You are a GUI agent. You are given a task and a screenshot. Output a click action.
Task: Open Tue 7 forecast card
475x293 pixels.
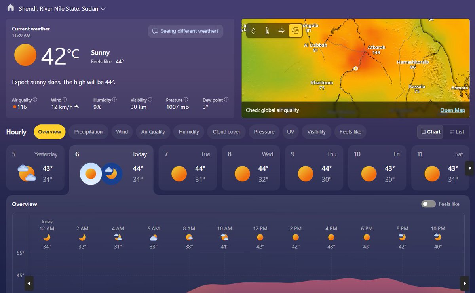(188, 168)
